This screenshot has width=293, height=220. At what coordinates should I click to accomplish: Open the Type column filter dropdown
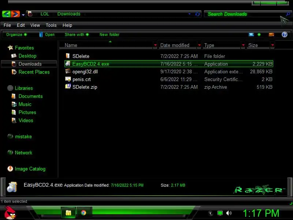click(x=243, y=45)
